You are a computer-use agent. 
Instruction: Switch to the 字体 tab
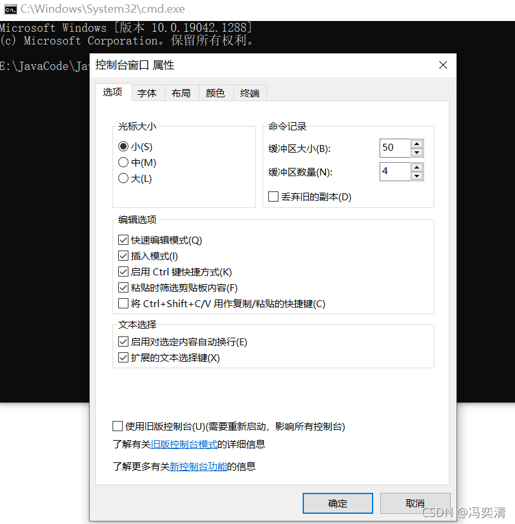pos(147,93)
